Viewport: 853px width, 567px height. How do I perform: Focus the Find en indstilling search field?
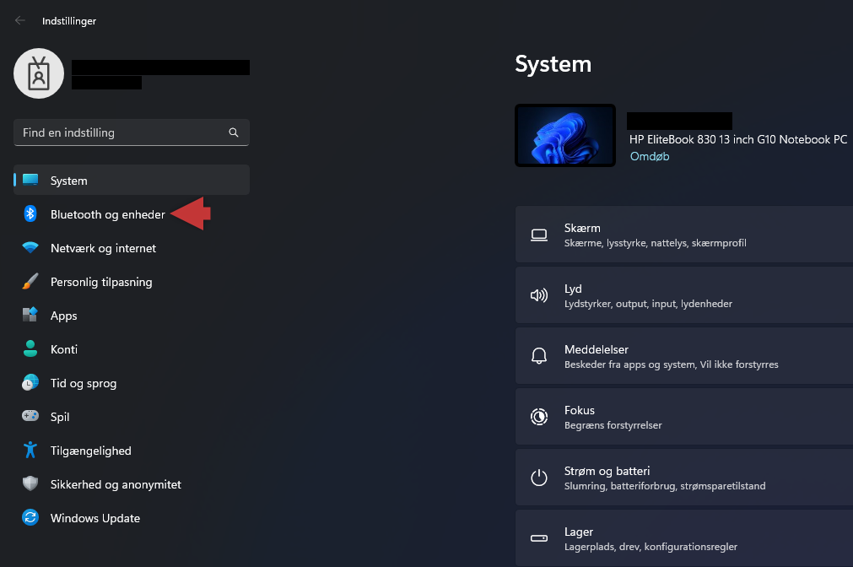pos(132,132)
